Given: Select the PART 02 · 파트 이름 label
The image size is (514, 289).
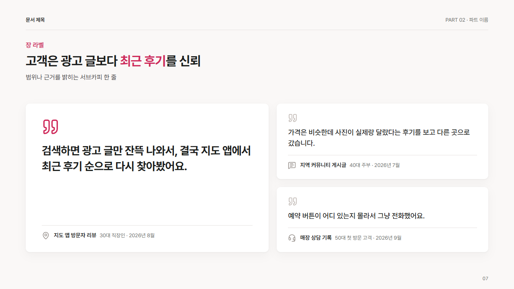Looking at the screenshot, I should click(x=467, y=20).
